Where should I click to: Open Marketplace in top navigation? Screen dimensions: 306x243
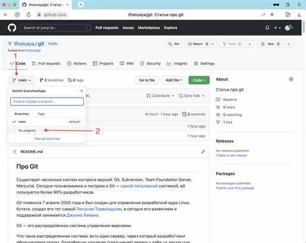point(149,28)
